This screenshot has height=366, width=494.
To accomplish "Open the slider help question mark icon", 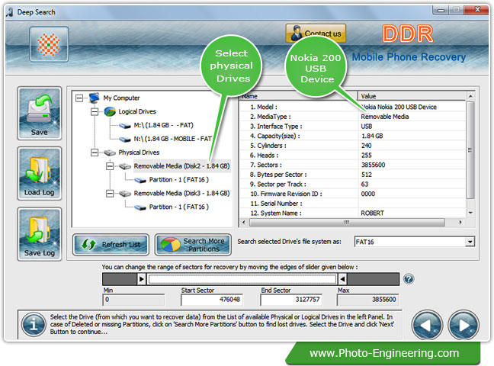I will (409, 279).
